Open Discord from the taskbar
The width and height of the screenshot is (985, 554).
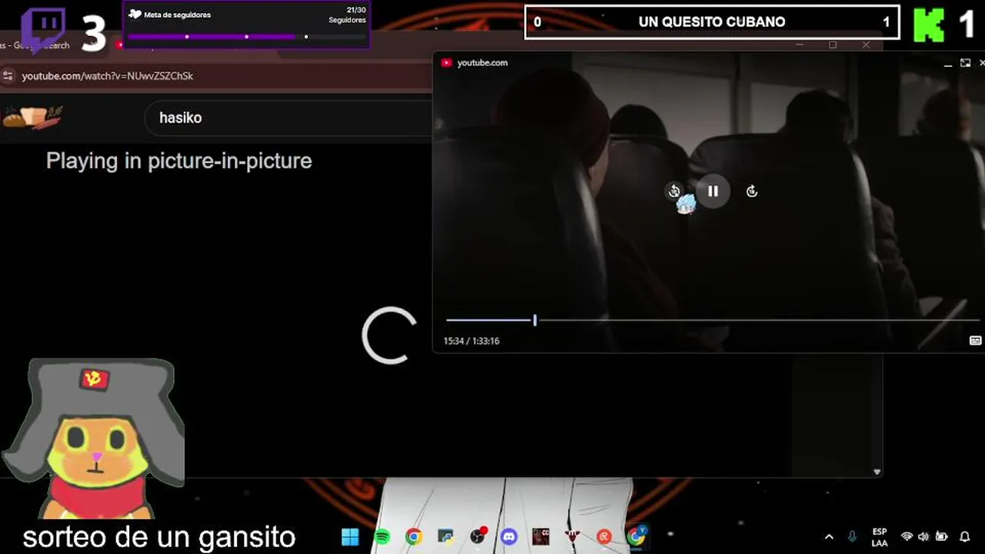click(509, 536)
